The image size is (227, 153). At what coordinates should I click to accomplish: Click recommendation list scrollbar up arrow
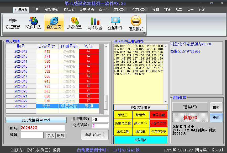(x=166, y=46)
